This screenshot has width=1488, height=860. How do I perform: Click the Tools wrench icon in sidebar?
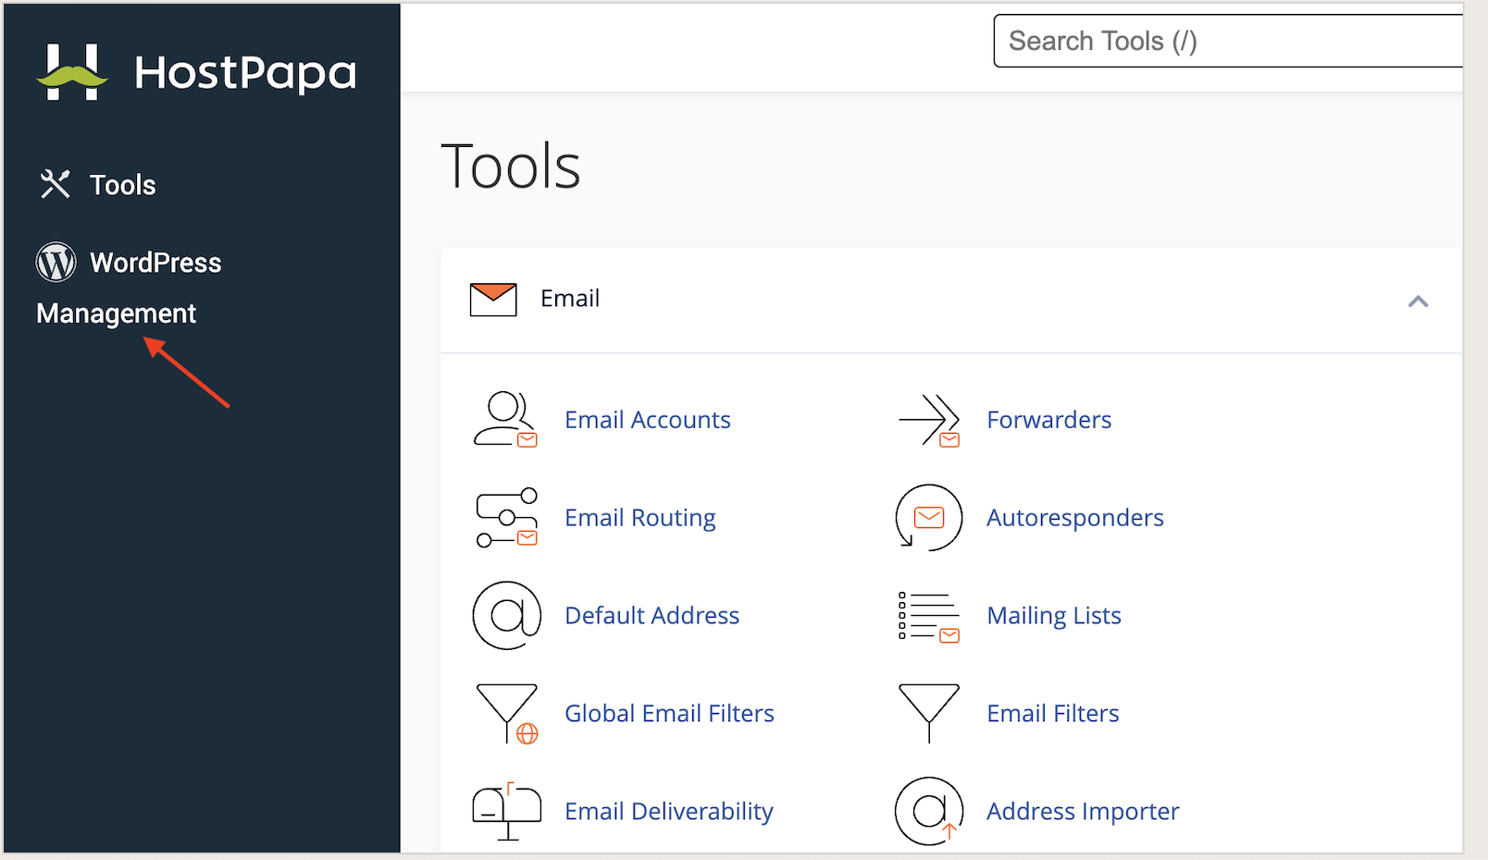[55, 184]
